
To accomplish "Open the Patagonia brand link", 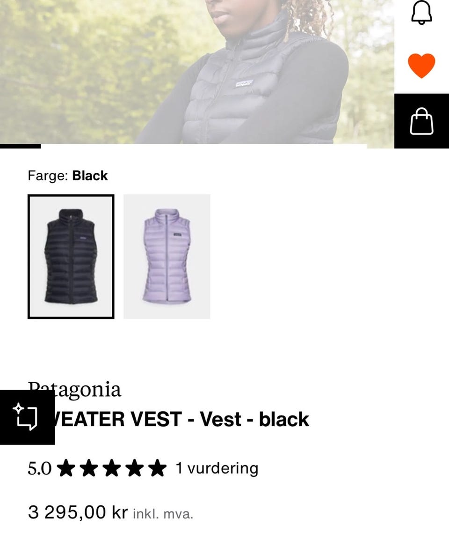I will pos(74,390).
